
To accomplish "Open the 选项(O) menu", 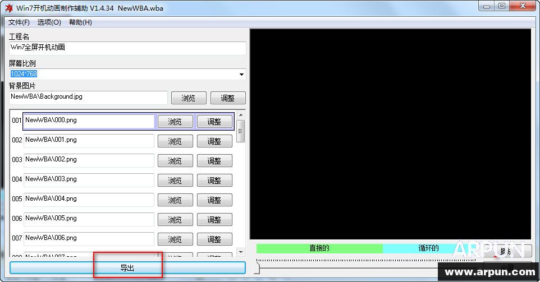I will (49, 22).
